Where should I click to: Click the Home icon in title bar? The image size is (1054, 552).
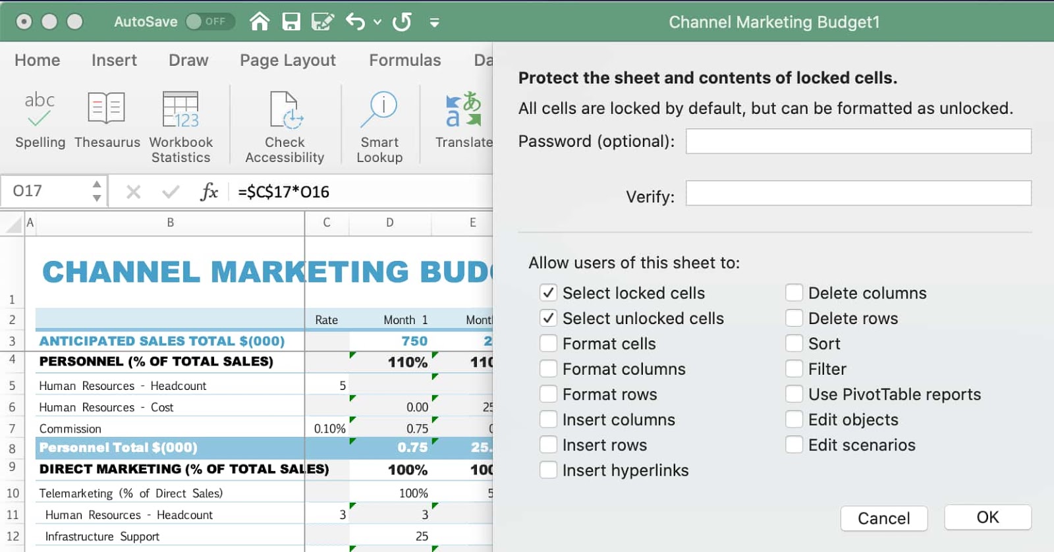(260, 22)
